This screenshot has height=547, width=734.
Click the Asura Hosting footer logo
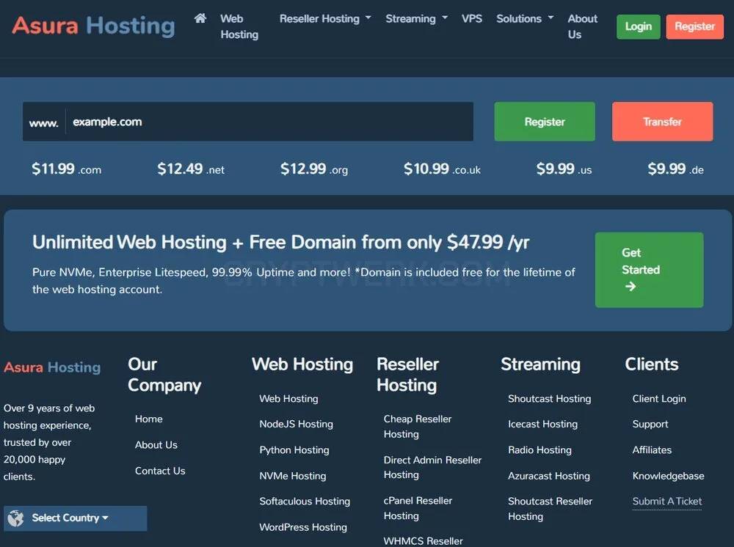(52, 367)
